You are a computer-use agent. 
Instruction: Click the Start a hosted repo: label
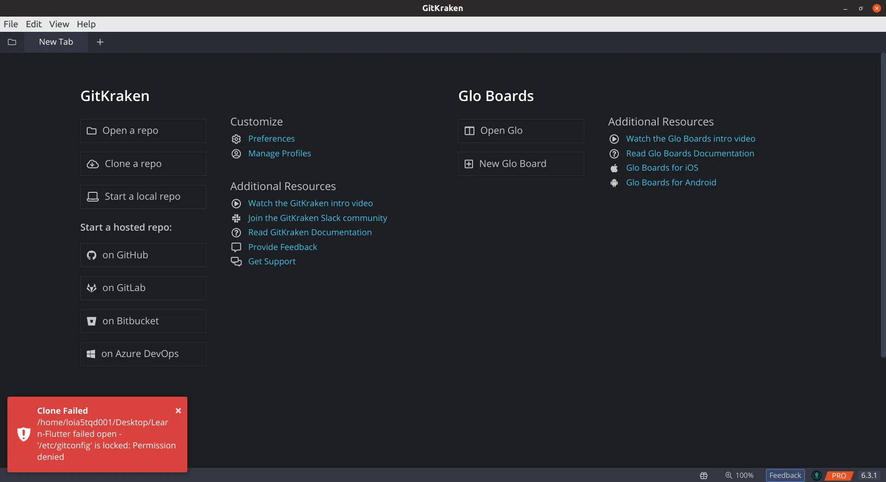126,227
